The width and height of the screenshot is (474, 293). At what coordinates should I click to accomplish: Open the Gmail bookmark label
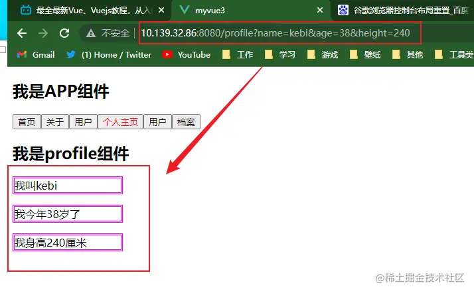click(x=44, y=54)
